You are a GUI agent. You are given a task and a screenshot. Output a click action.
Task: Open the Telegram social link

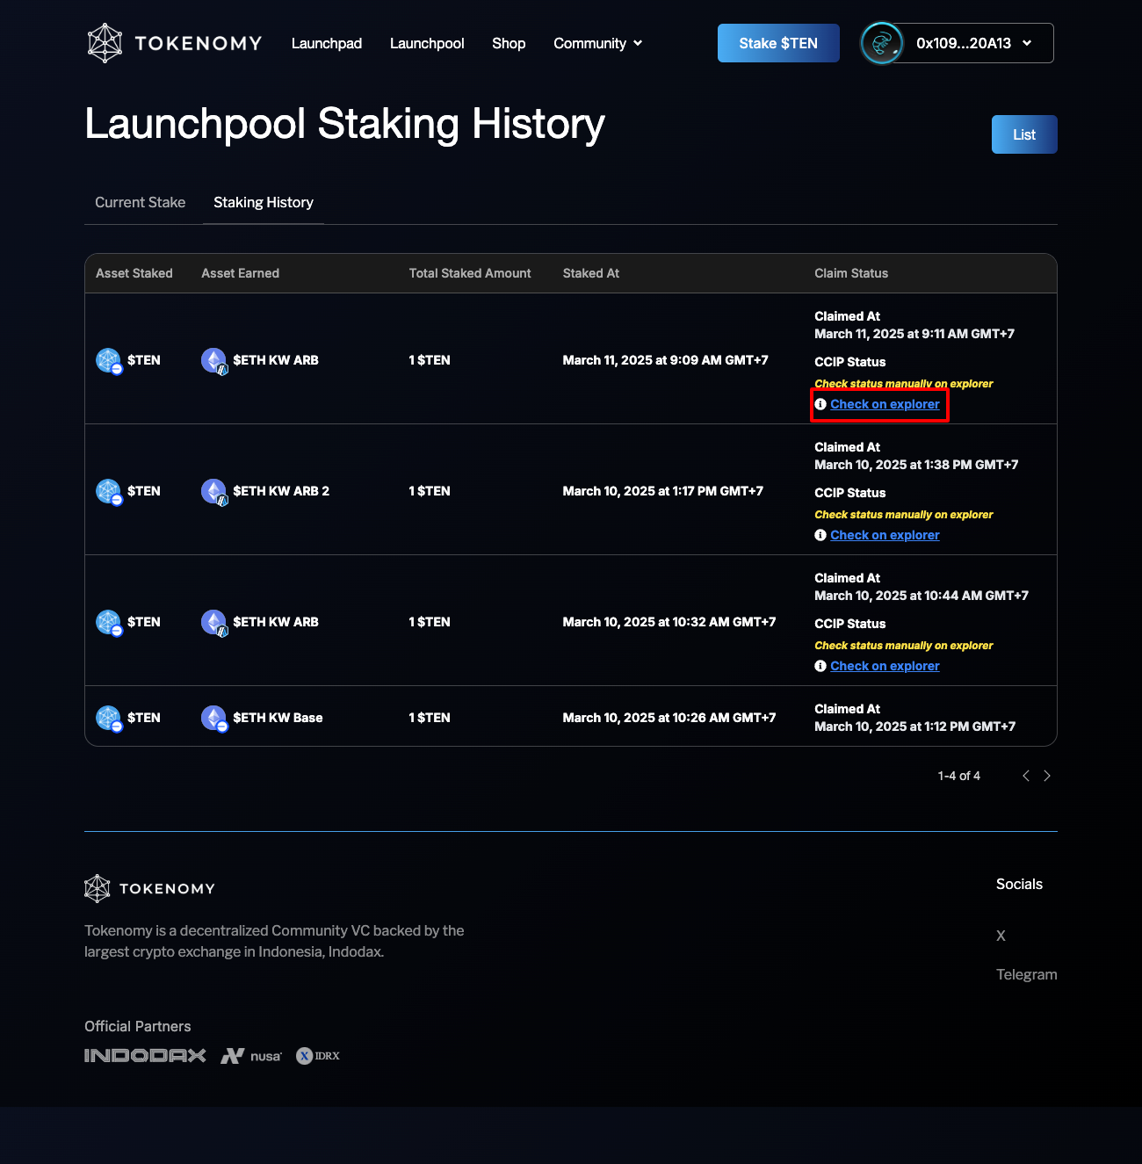tap(1026, 974)
